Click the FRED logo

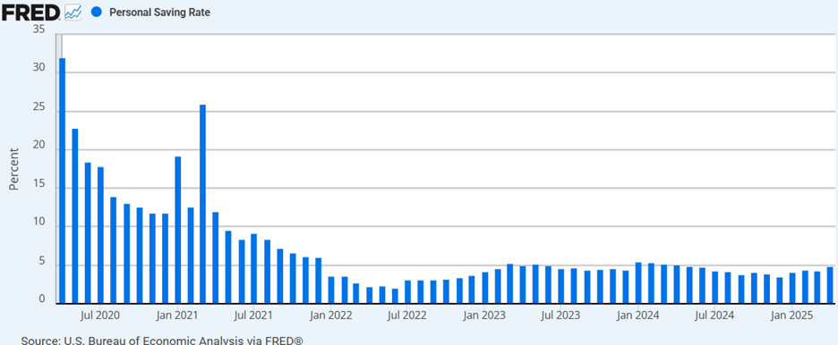coord(30,12)
